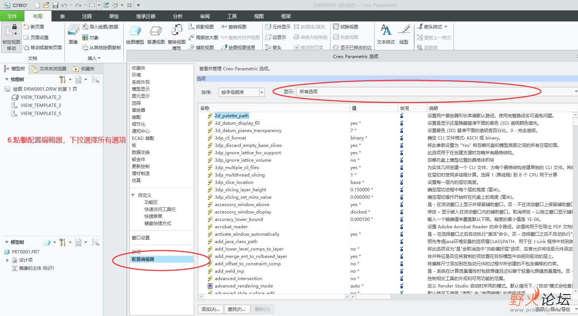The height and width of the screenshot is (316, 578).
Task: Select 窗口设置 in options list
Action: tap(141, 238)
